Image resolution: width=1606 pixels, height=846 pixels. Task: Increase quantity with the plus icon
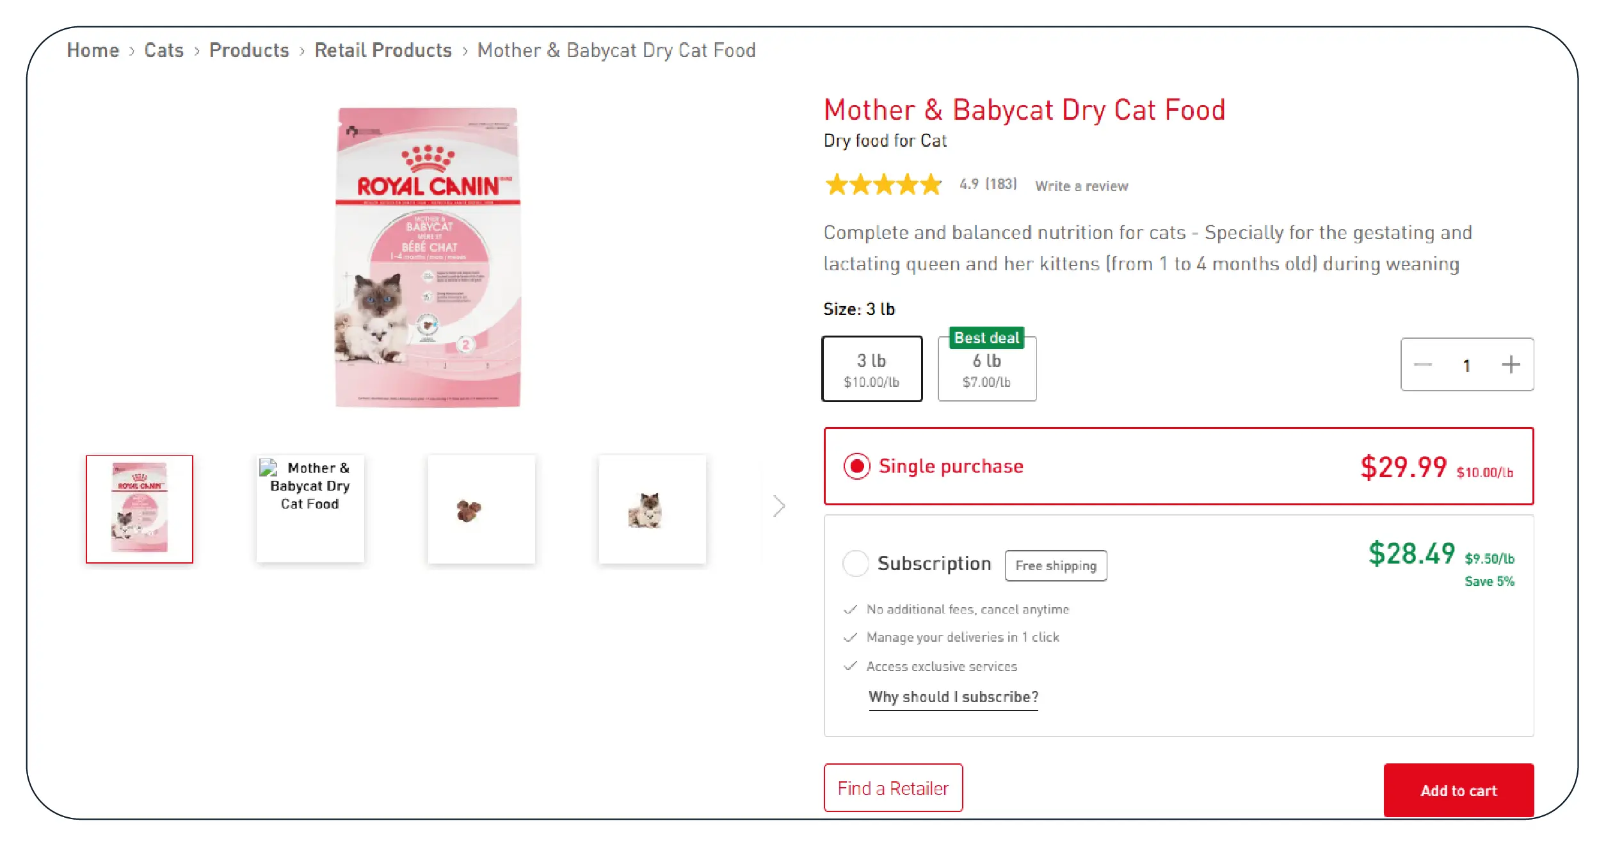[1511, 364]
